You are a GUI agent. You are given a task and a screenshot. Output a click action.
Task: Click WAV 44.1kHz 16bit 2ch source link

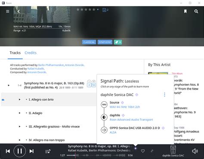[125, 107]
